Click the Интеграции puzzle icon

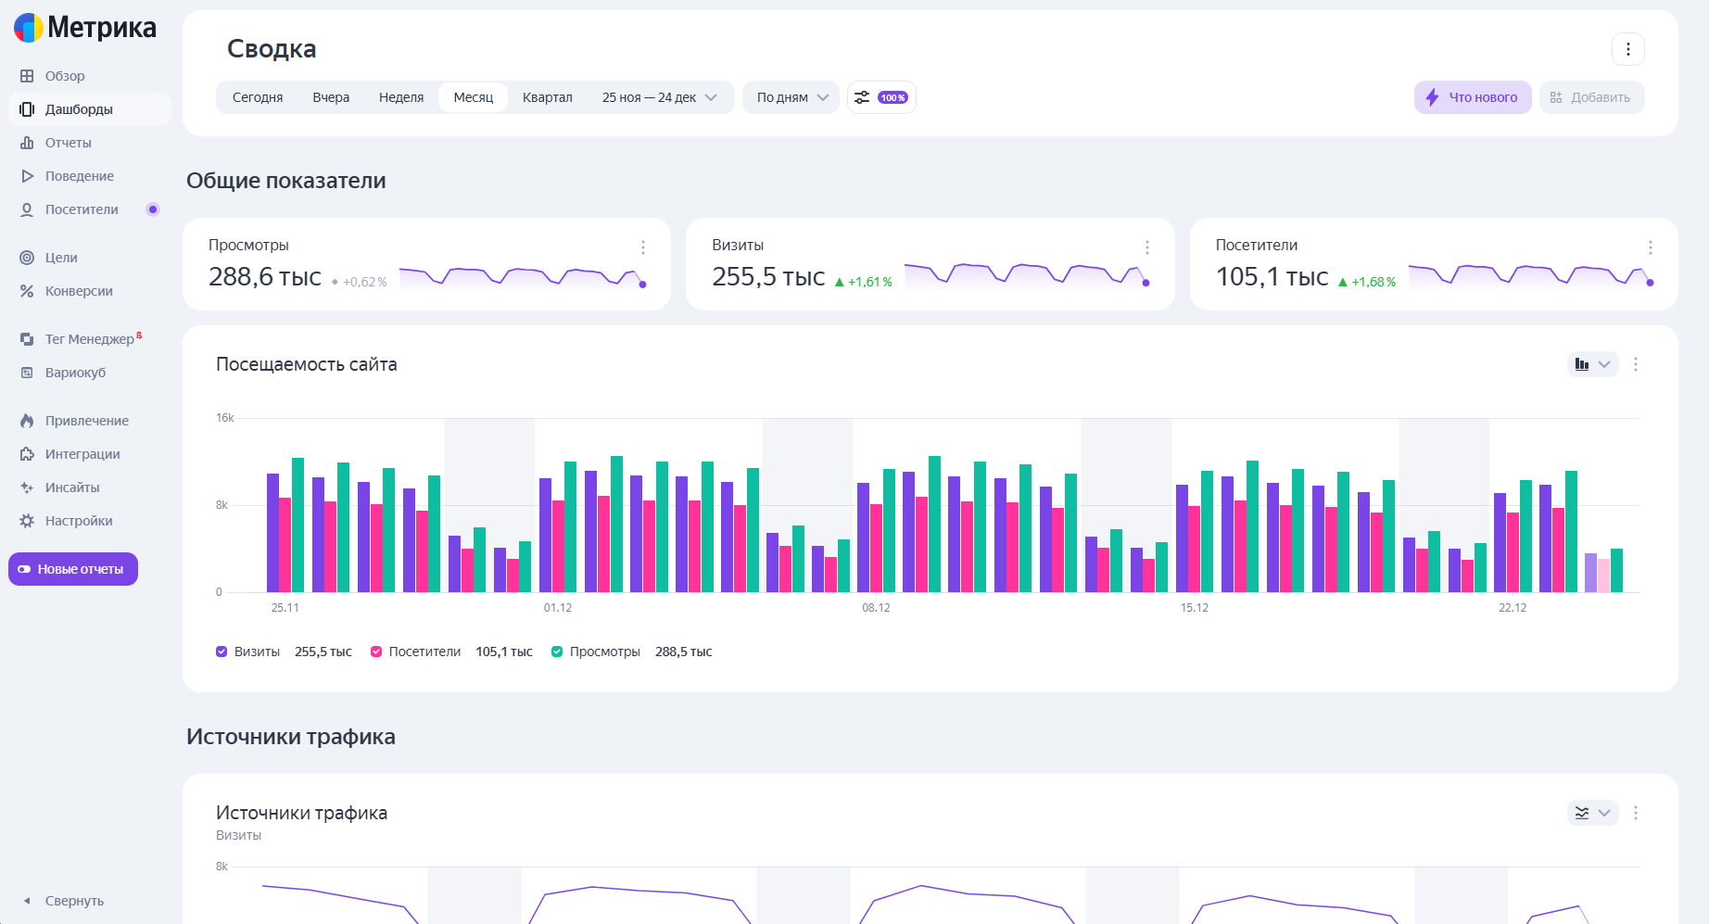point(27,454)
